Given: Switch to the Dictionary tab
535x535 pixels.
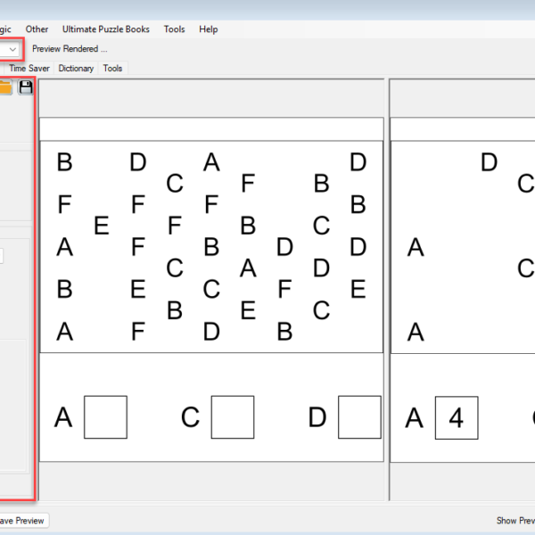Looking at the screenshot, I should click(x=76, y=68).
